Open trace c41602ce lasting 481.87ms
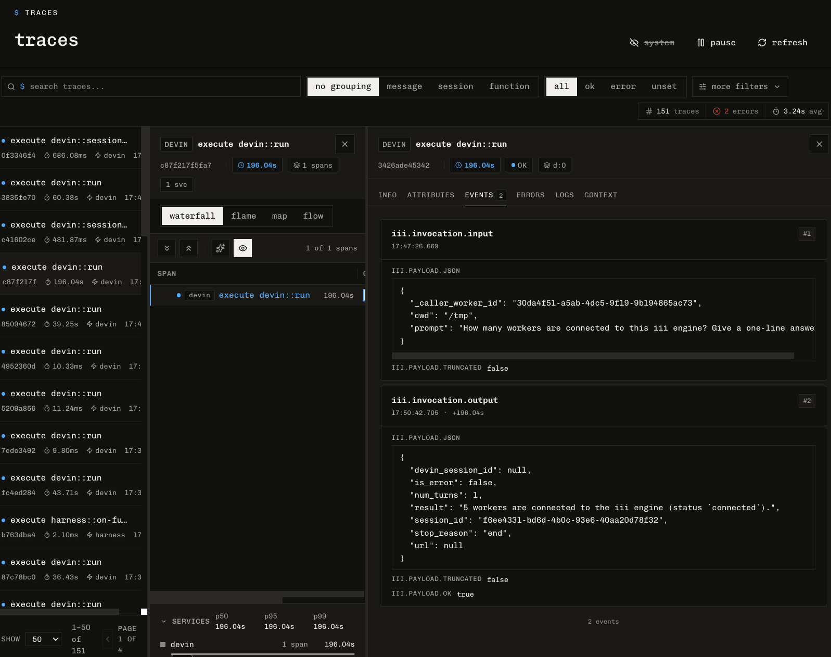 [71, 232]
